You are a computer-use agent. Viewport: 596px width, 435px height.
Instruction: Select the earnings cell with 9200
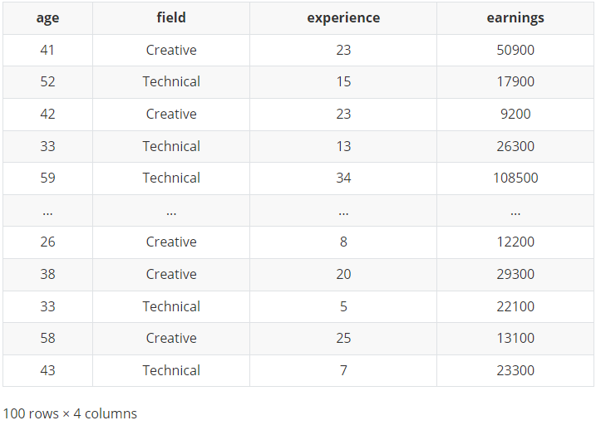[x=515, y=114]
